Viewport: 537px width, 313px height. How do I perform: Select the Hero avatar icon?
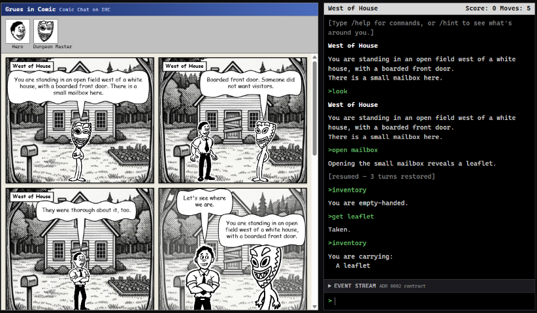click(x=18, y=31)
